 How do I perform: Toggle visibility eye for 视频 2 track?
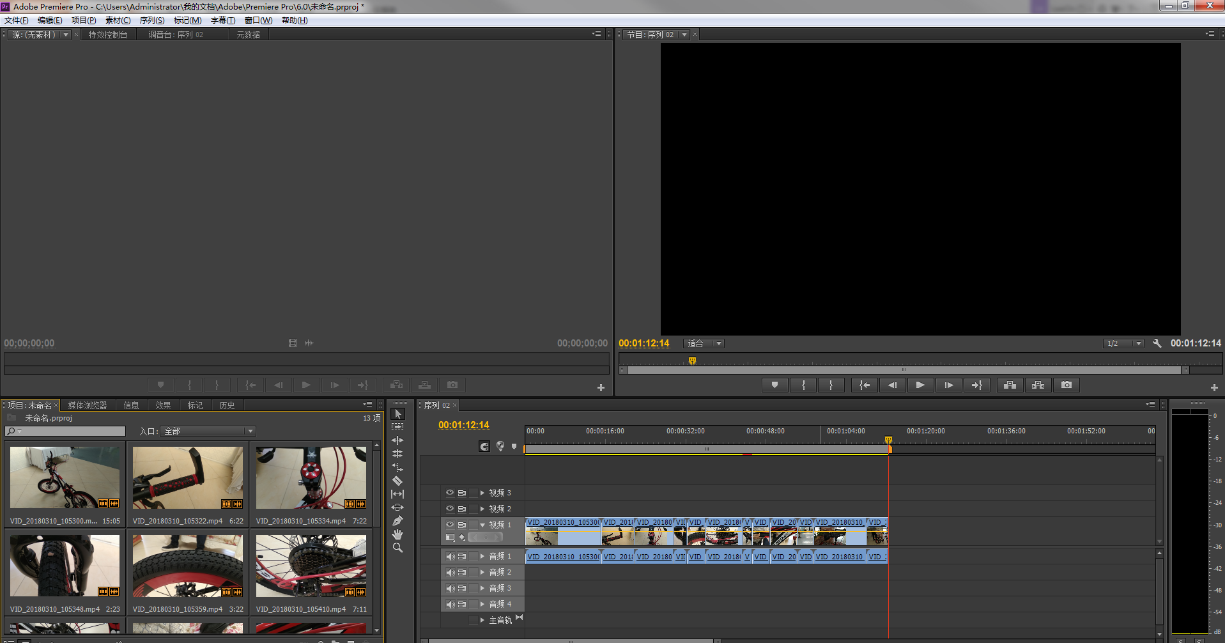click(x=449, y=509)
